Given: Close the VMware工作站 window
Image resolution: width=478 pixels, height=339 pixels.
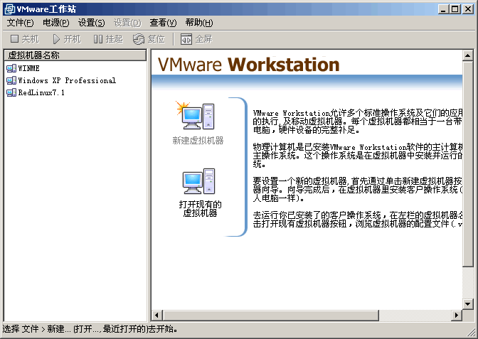Looking at the screenshot, I should coord(467,9).
